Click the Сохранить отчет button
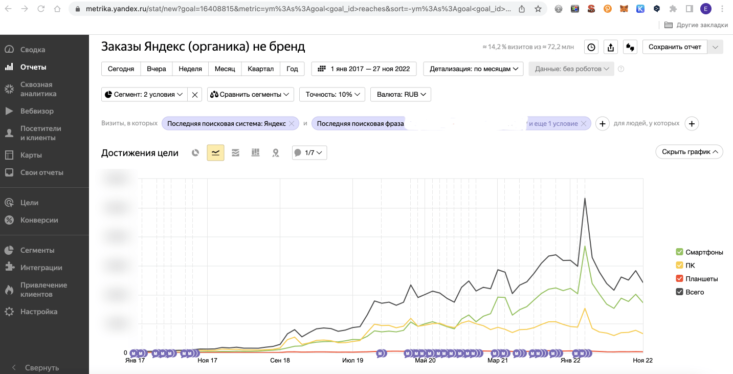 (x=675, y=47)
